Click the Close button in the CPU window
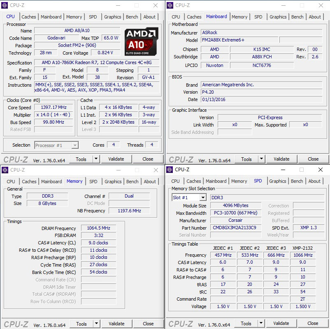330x329 pixels. pyautogui.click(x=148, y=159)
